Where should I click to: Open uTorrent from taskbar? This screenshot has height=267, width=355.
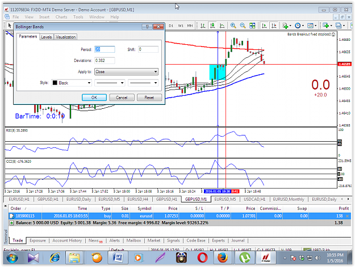(245, 258)
